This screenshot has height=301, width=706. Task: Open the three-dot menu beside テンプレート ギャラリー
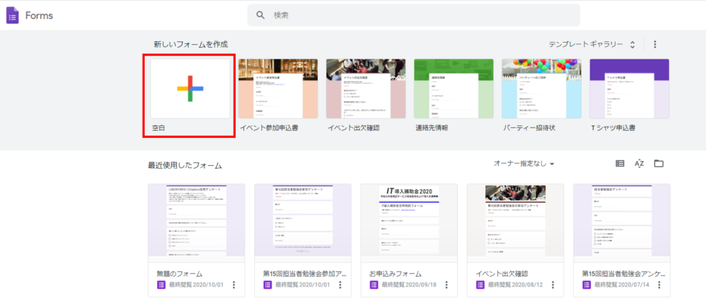click(x=655, y=44)
